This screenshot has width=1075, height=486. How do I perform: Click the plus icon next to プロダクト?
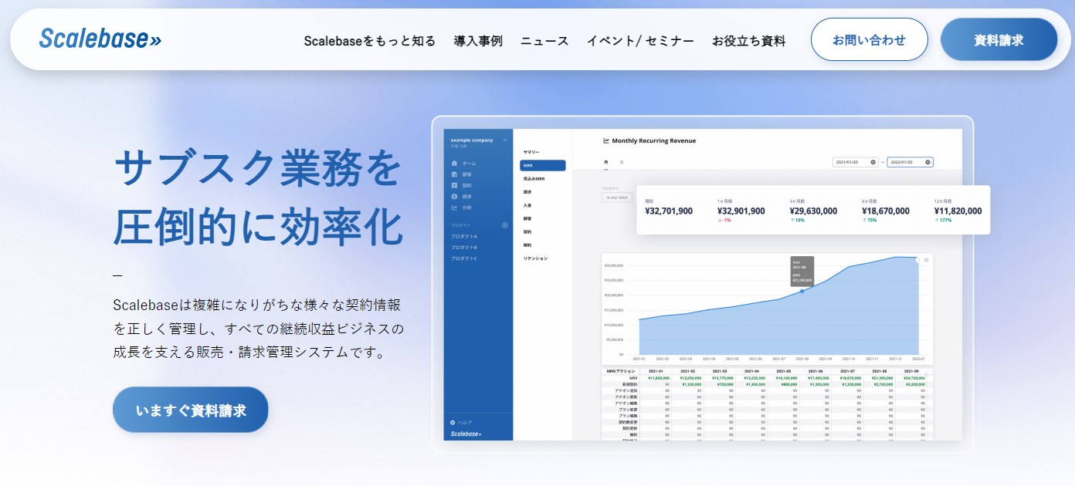pos(505,225)
